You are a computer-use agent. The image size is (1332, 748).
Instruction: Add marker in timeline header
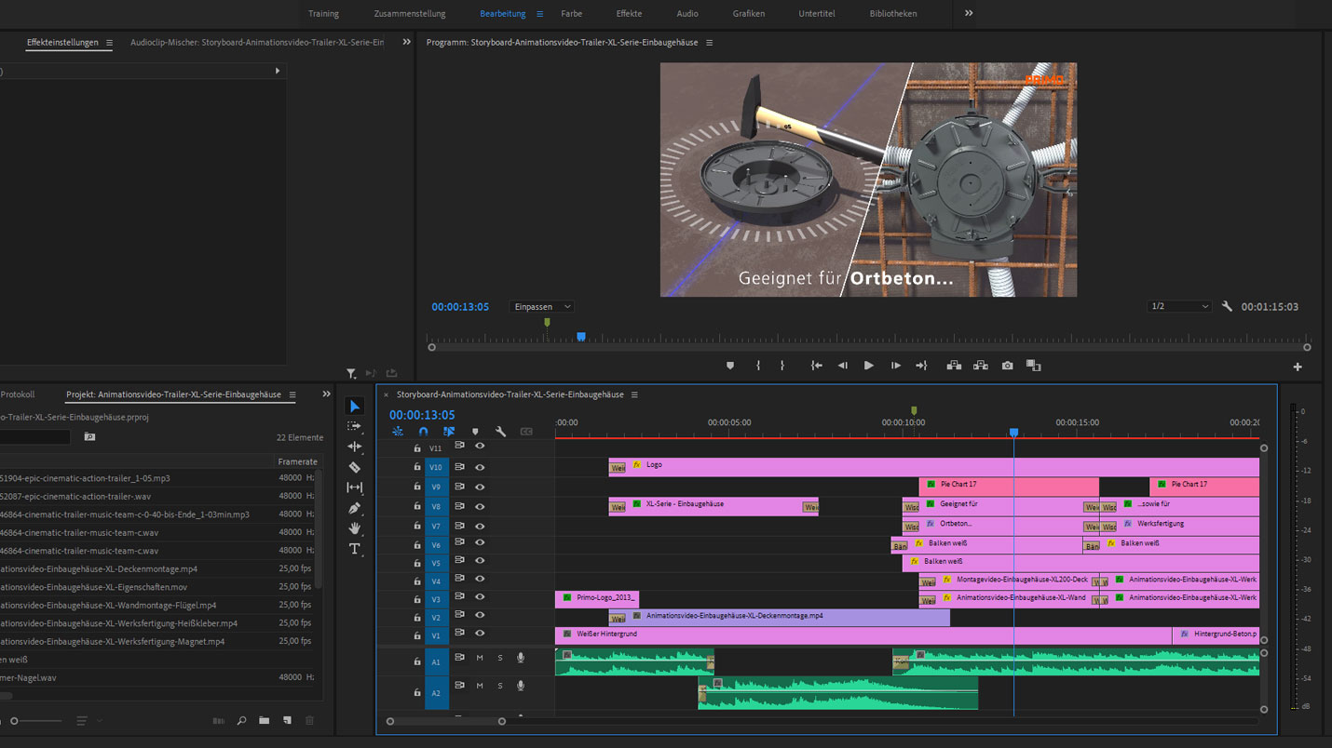(x=475, y=432)
